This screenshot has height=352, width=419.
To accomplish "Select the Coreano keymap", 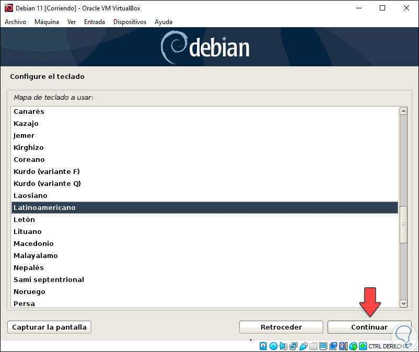I will pos(205,159).
